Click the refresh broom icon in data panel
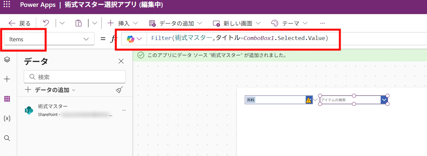Viewport: 427px width, 156px height. (119, 90)
